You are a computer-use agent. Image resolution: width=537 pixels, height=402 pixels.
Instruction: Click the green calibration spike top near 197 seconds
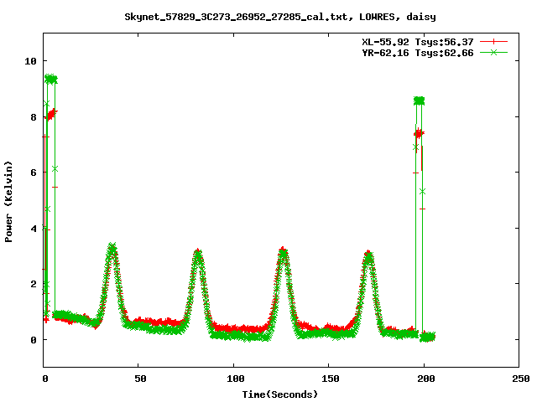click(420, 100)
